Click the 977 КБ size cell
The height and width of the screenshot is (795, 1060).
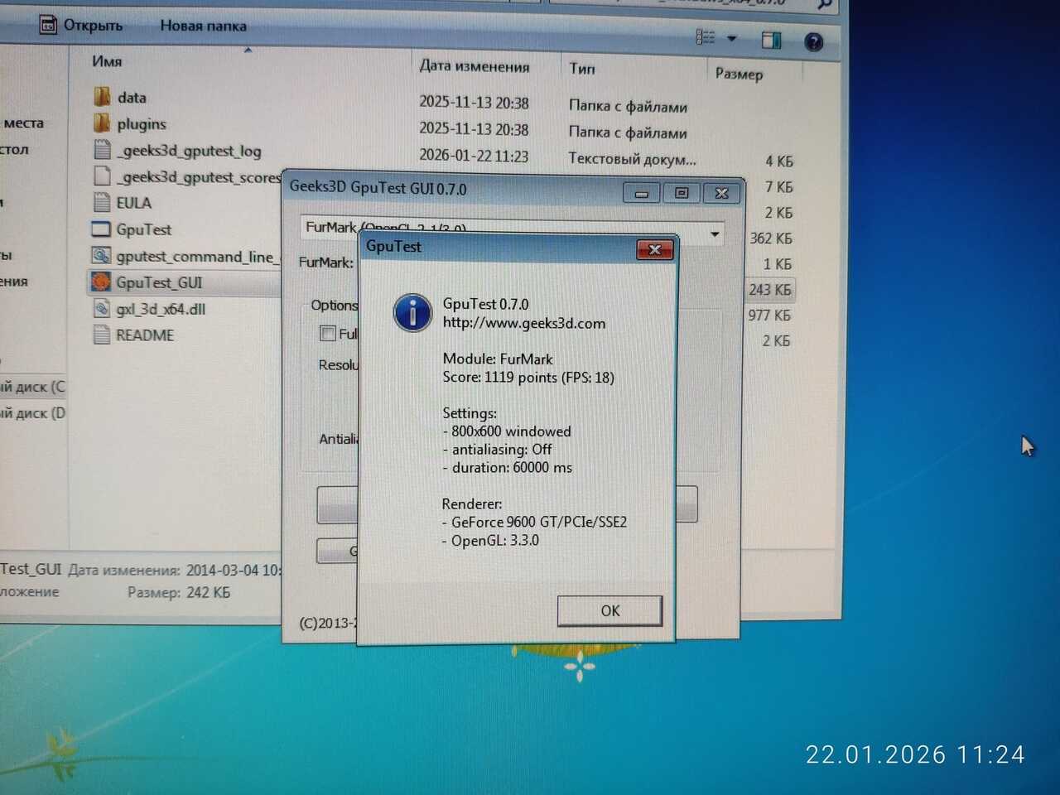point(769,316)
